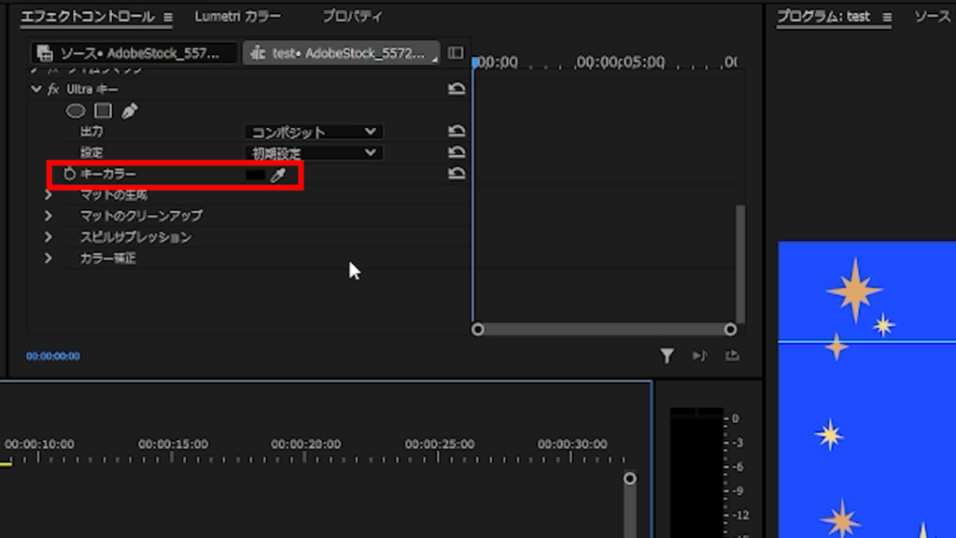This screenshot has width=956, height=538.
Task: Click the effect controls playhead marker
Action: (475, 62)
